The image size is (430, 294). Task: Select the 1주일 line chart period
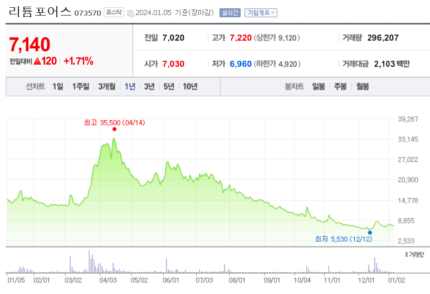pyautogui.click(x=81, y=87)
